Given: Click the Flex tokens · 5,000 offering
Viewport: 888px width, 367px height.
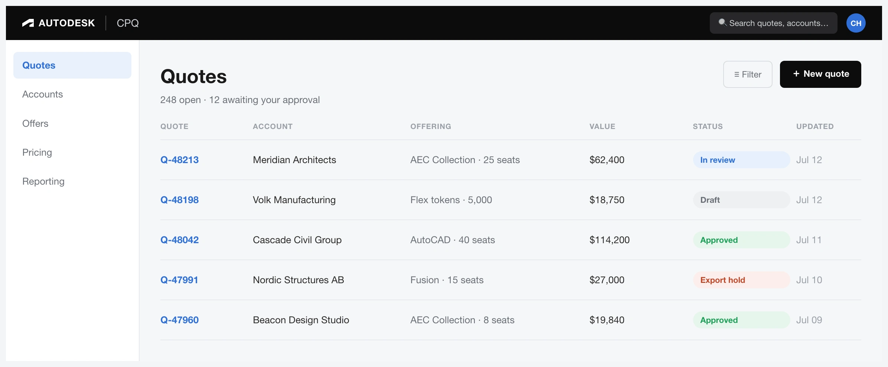Looking at the screenshot, I should pos(451,200).
